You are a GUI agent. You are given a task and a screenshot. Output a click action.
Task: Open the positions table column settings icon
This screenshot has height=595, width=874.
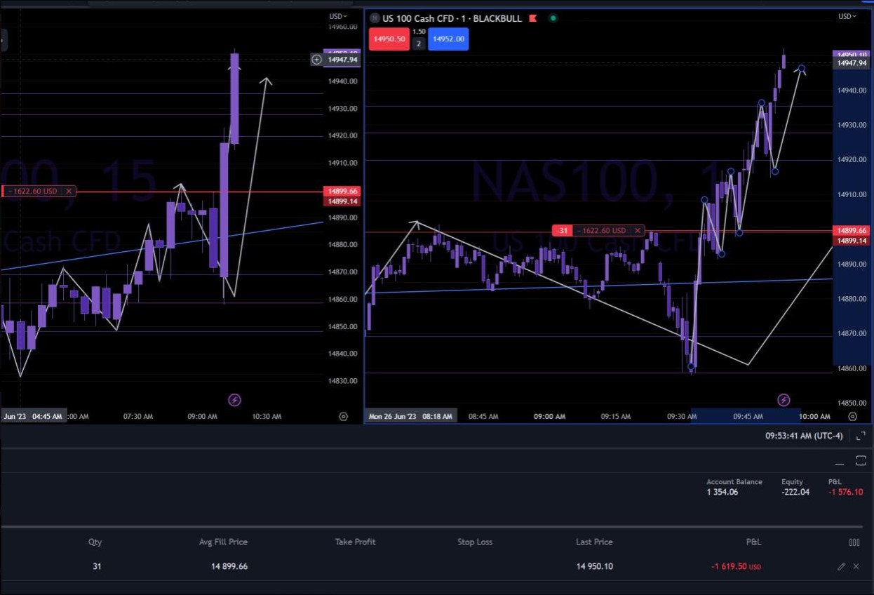tap(854, 542)
